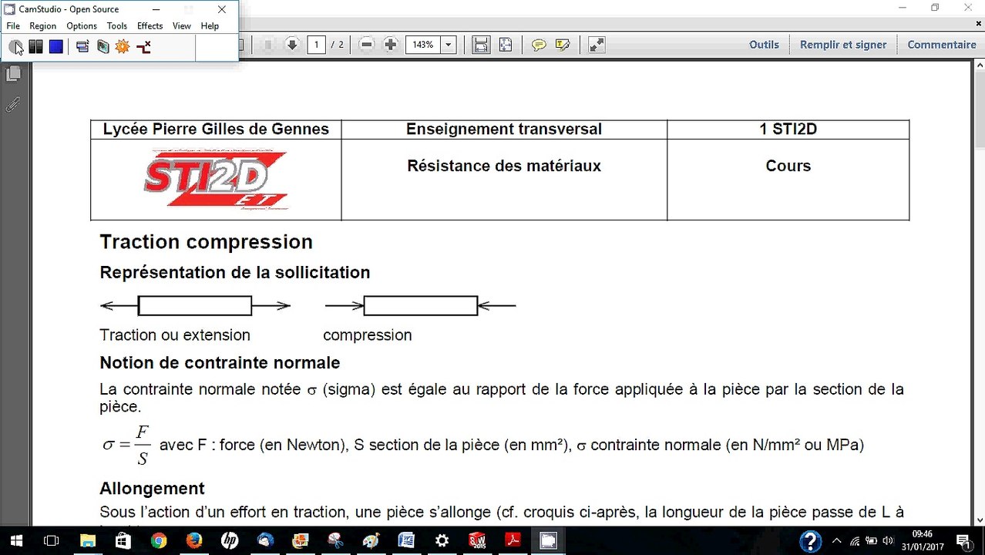Pause recording in CamStudio toolbar
The height and width of the screenshot is (555, 985).
35,47
